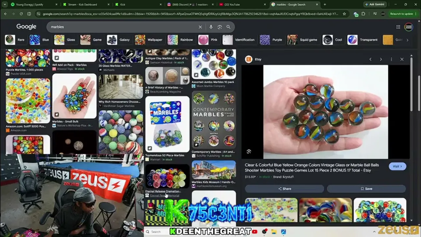The image size is (421, 237).
Task: Click the Etsy logo in preview header
Action: pos(249,59)
